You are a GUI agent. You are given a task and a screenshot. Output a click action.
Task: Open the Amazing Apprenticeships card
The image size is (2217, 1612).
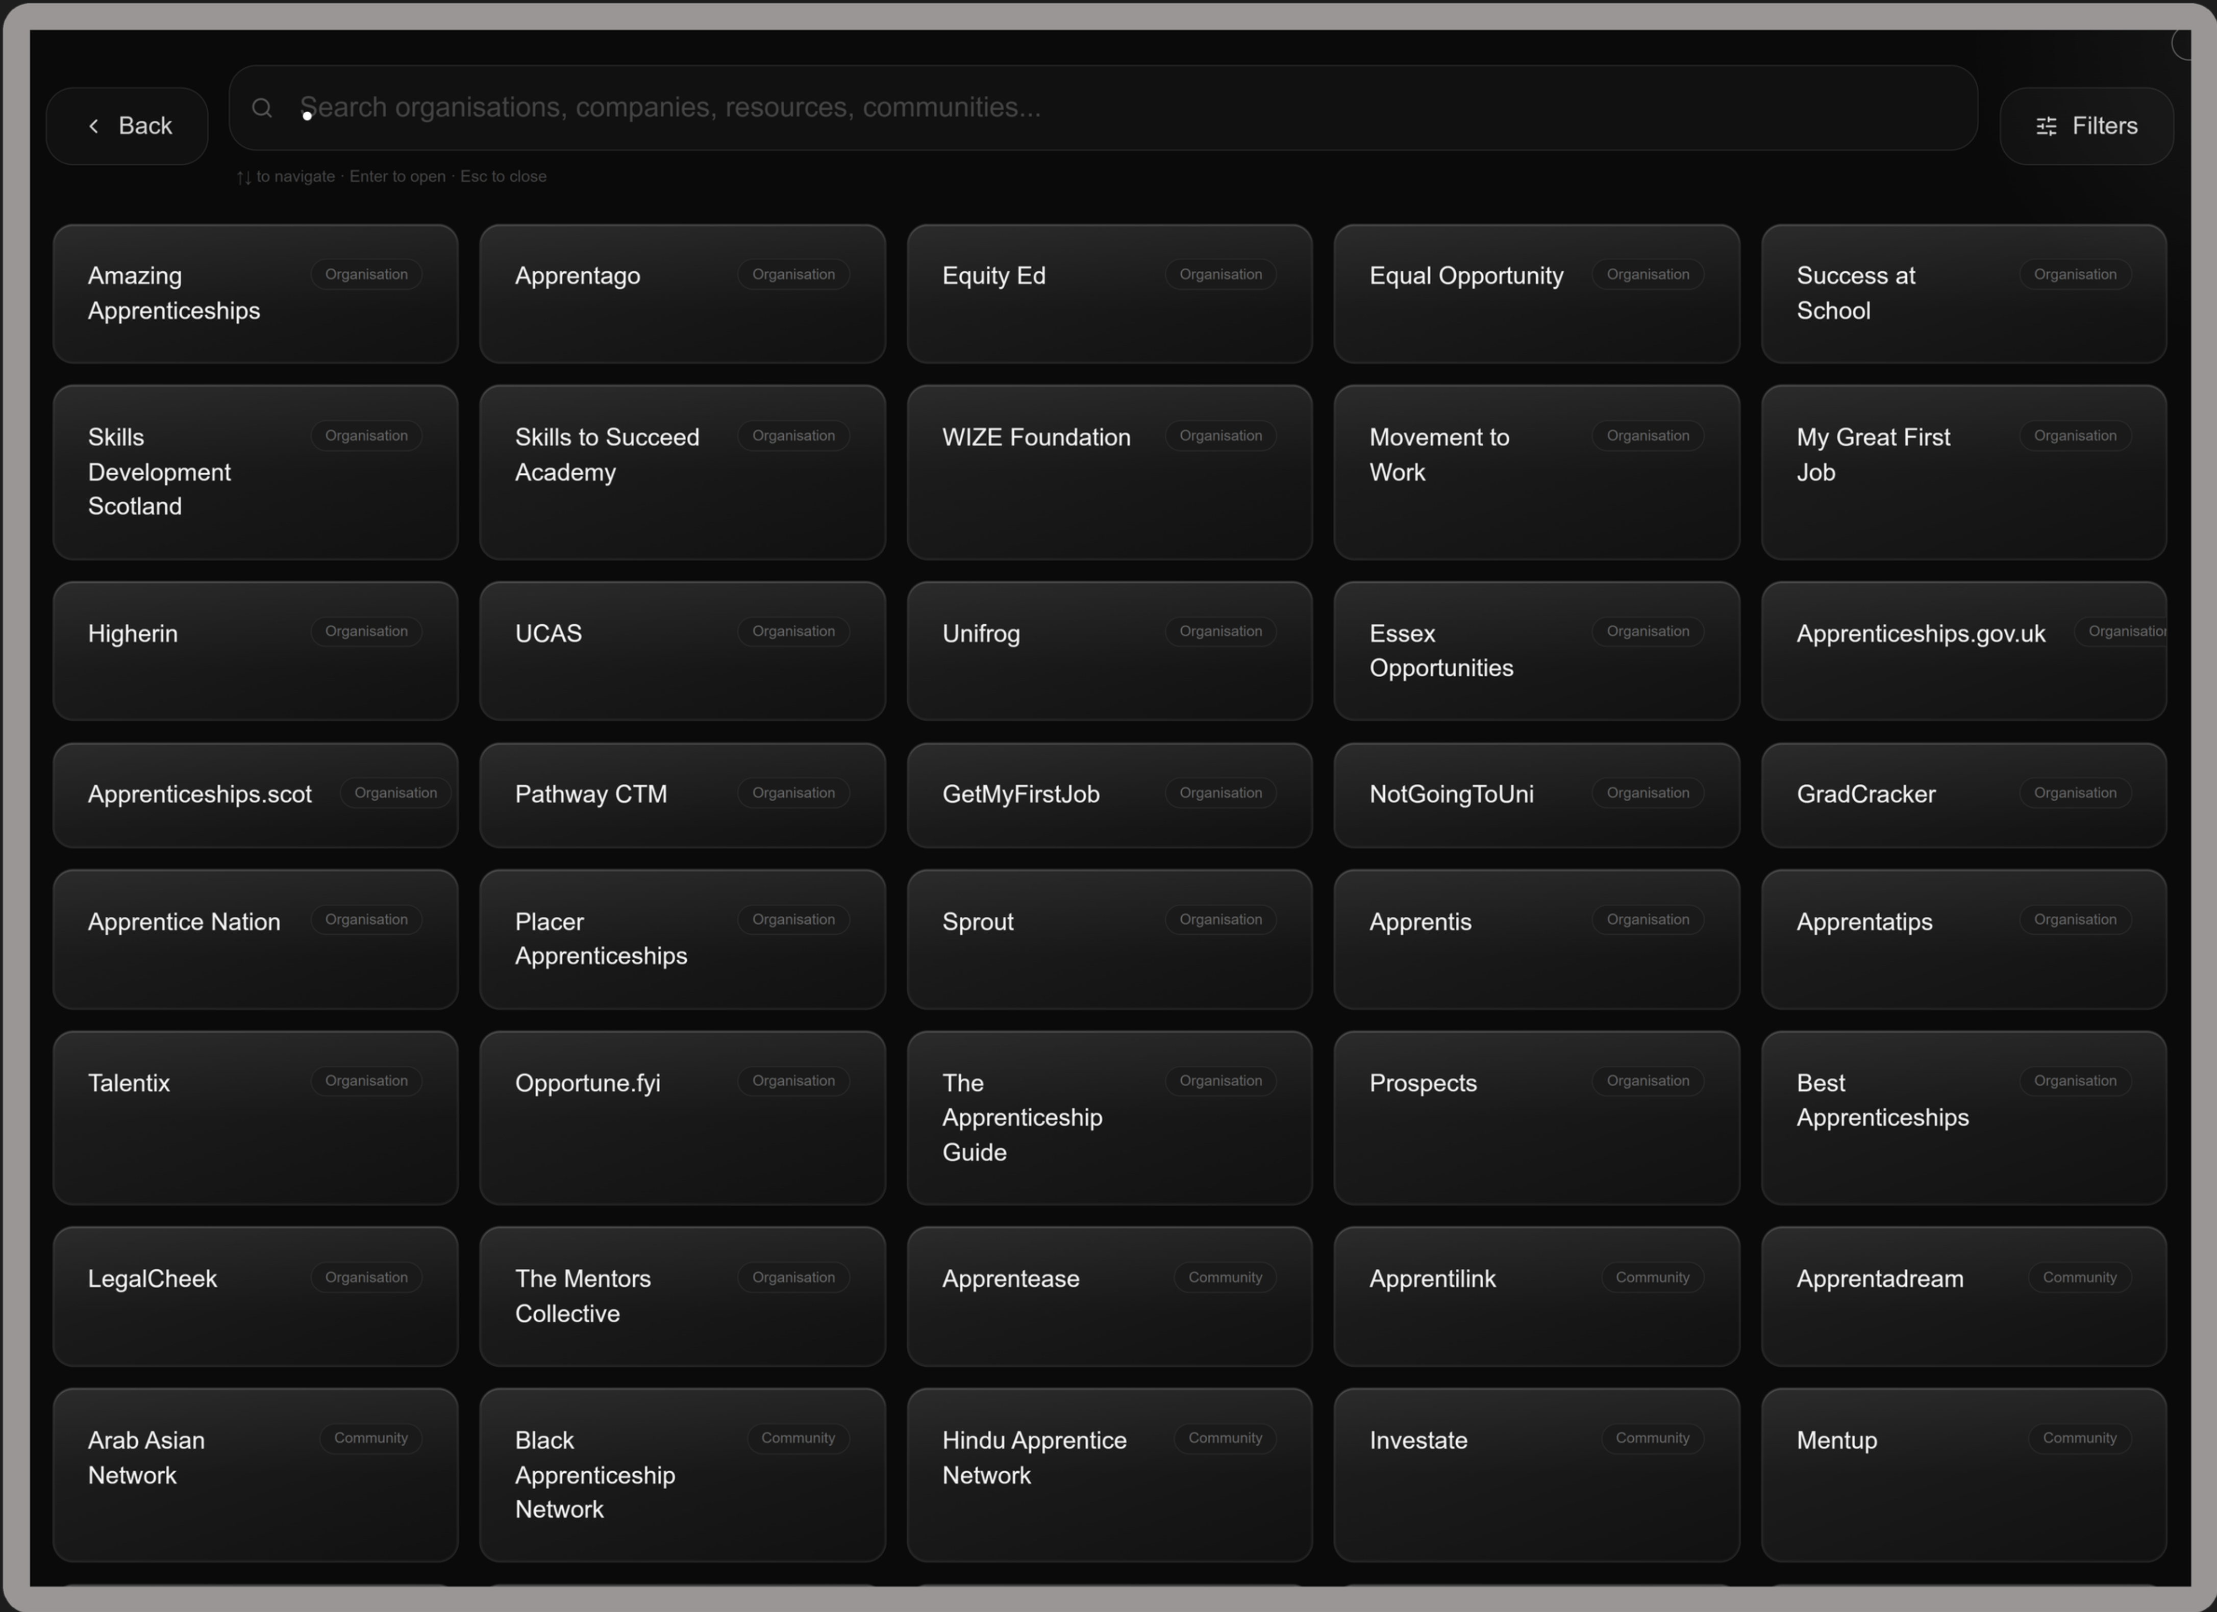click(x=255, y=294)
